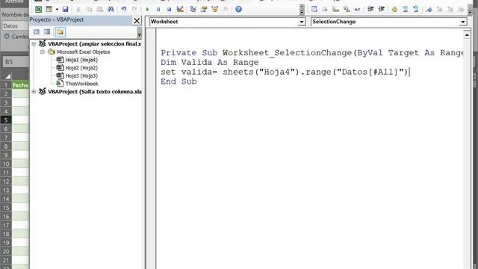Undo the last edit

tap(124, 9)
